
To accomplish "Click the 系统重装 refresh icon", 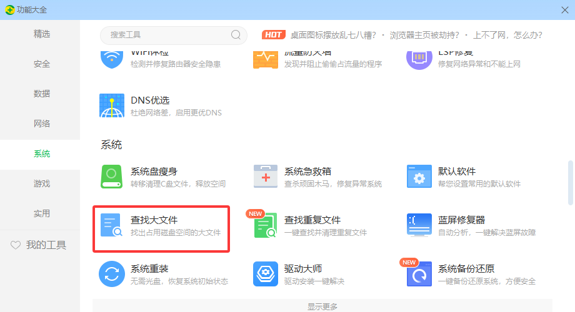I will click(111, 274).
